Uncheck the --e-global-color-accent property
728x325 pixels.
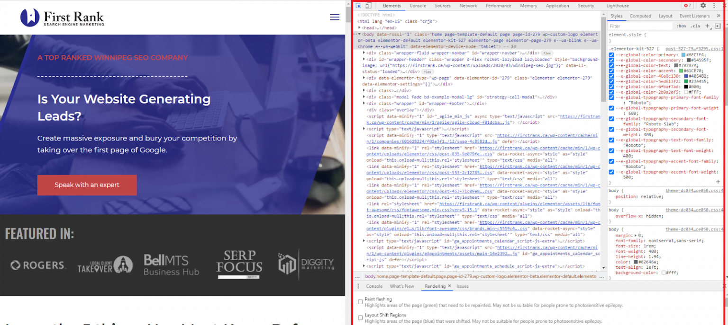click(x=611, y=71)
